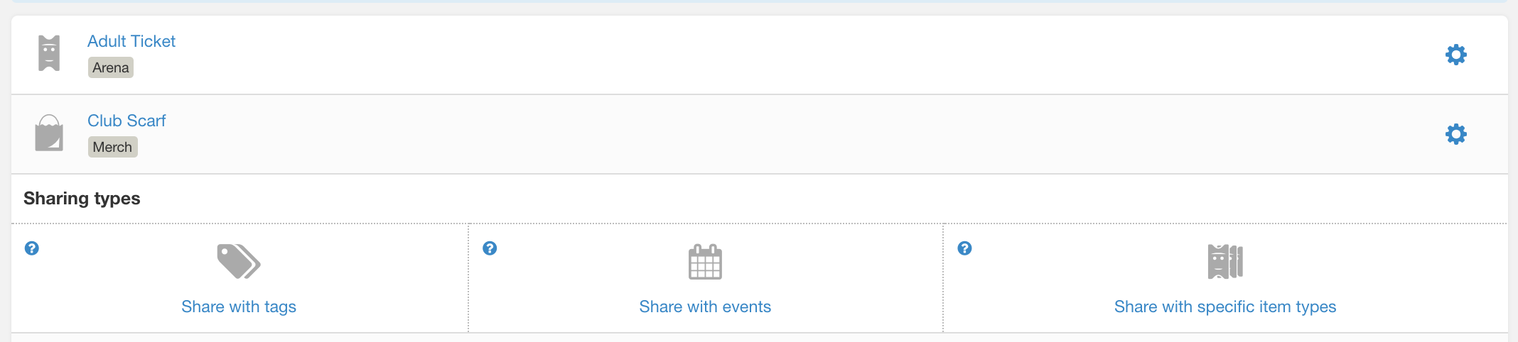Click empty space in the Club Scarf row
This screenshot has height=342, width=1518.
pos(782,134)
